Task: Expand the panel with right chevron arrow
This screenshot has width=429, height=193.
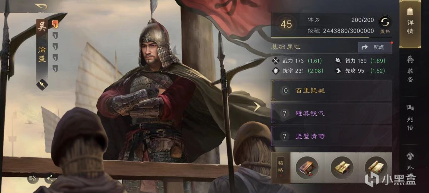Action: click(x=257, y=107)
